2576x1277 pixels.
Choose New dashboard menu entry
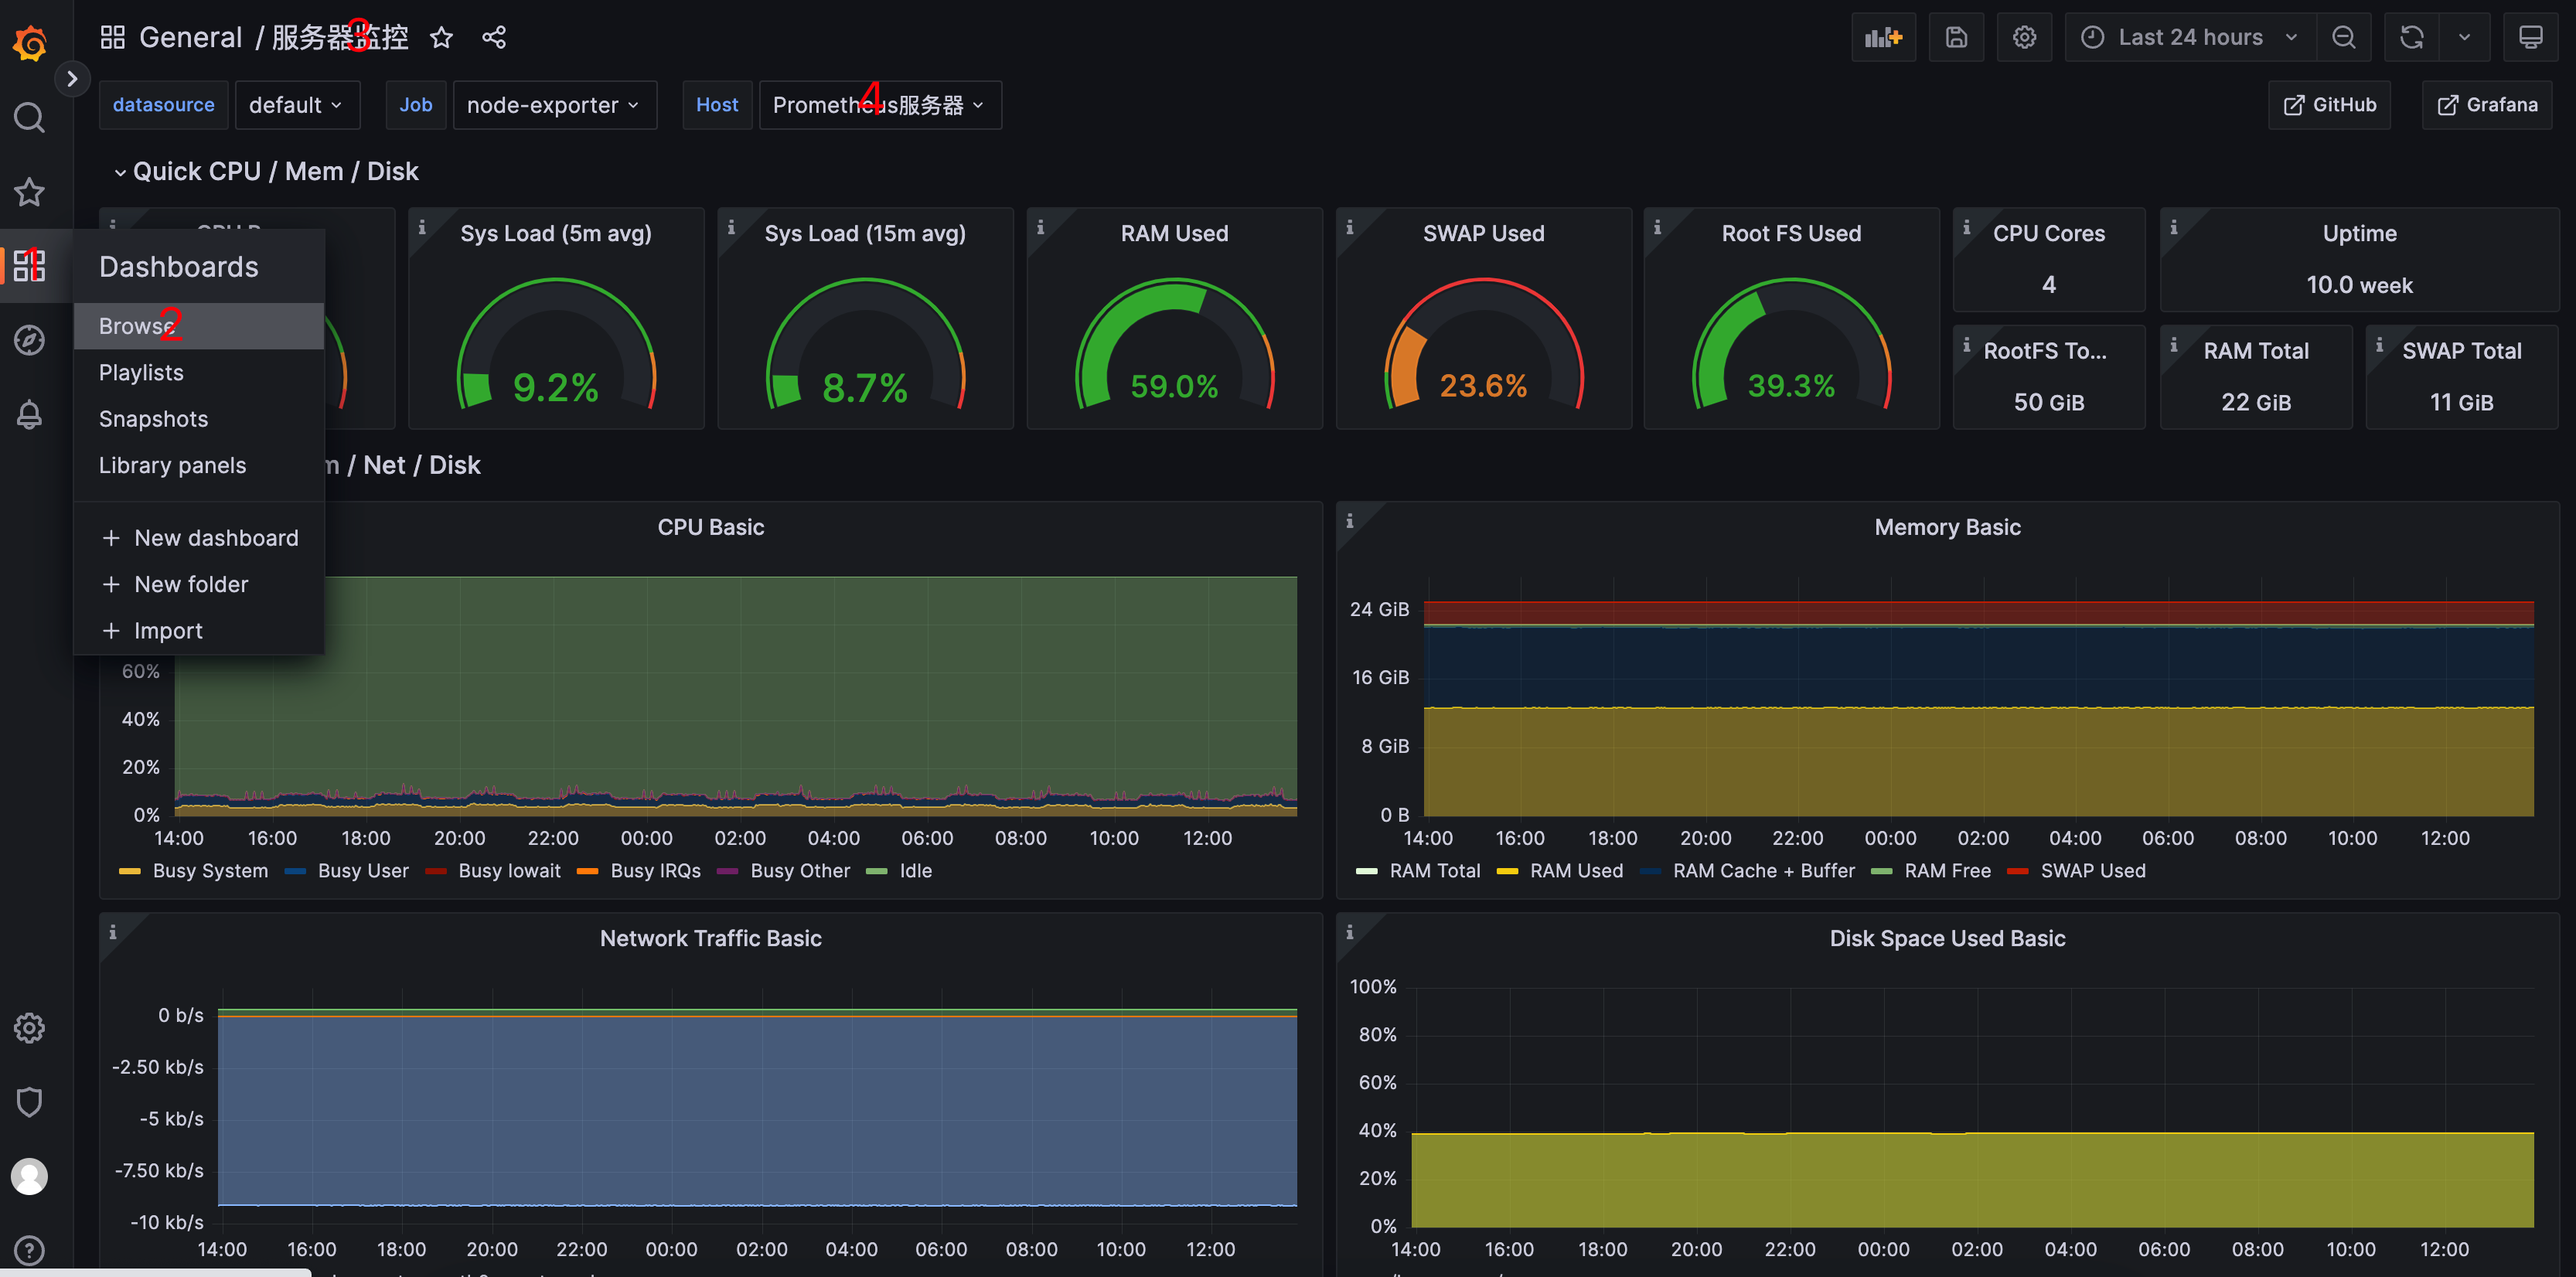tap(198, 538)
